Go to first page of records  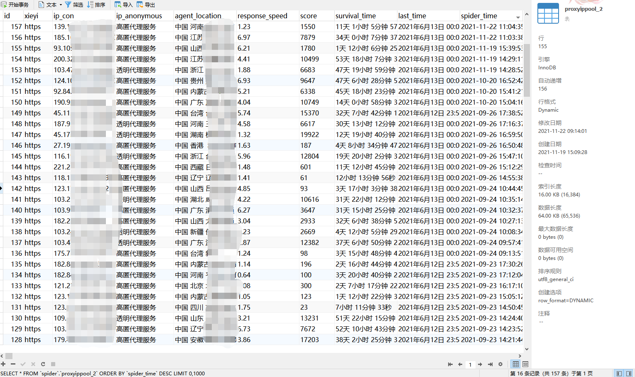[450, 364]
